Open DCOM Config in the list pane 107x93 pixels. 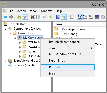(x=68, y=34)
